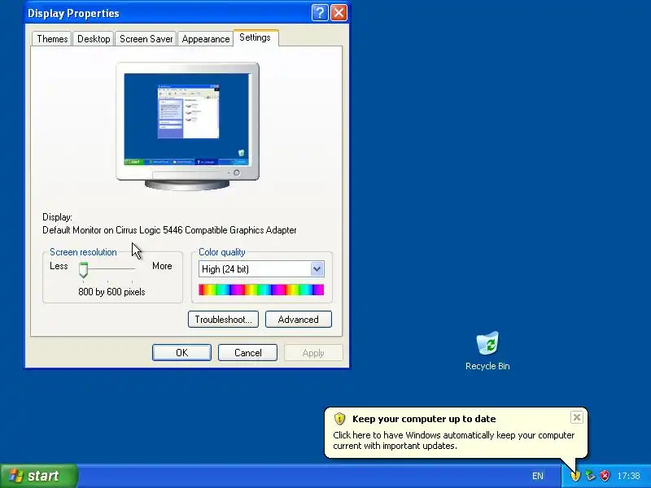Click the Troubleshoot... button
This screenshot has height=488, width=651.
coord(223,320)
